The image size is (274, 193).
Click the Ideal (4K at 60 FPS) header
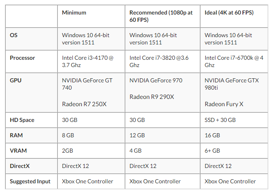pyautogui.click(x=229, y=13)
